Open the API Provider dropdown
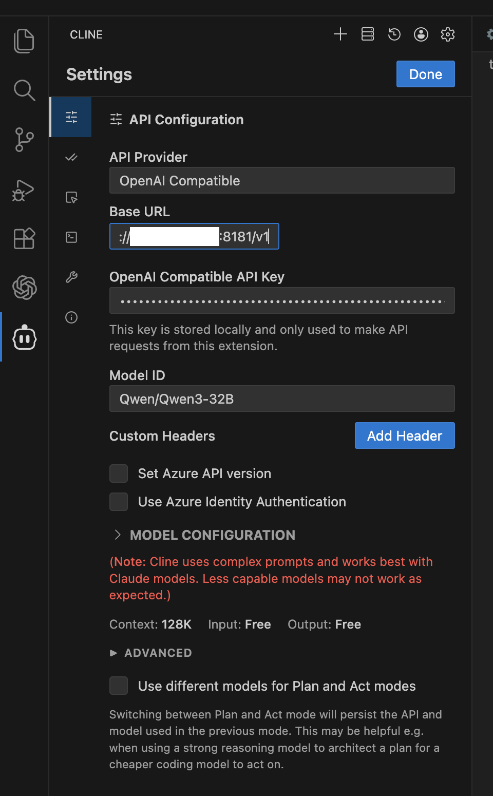The image size is (493, 796). point(281,181)
